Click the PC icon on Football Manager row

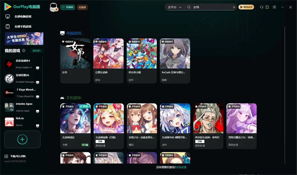coord(37,82)
